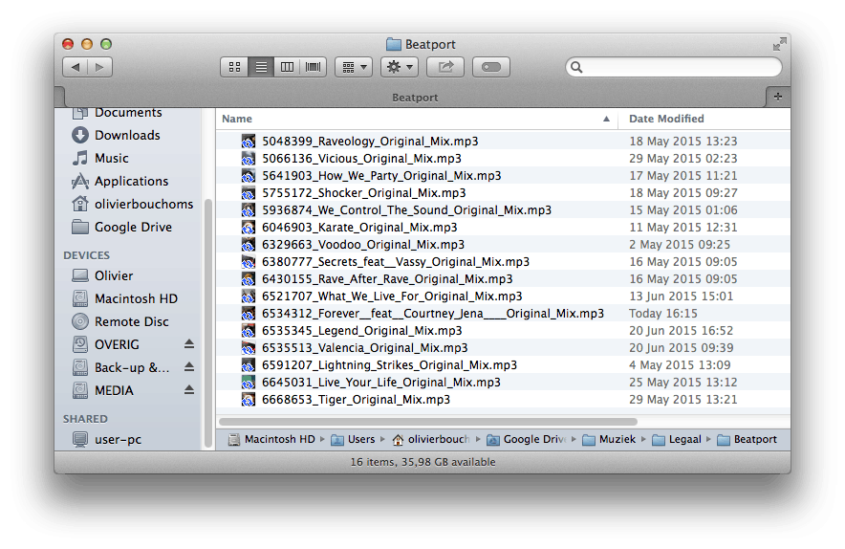Click the sidebar vertical scrollbar
The height and width of the screenshot is (549, 845).
[x=208, y=323]
